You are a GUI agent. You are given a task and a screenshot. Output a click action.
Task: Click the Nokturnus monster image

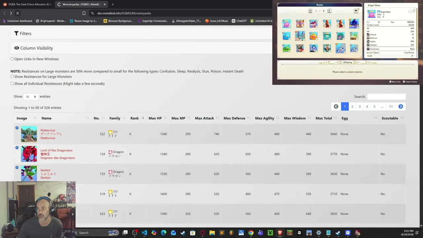[x=29, y=134]
